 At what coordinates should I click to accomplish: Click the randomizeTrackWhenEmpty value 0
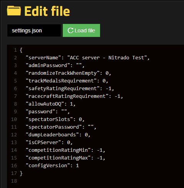tap(107, 73)
